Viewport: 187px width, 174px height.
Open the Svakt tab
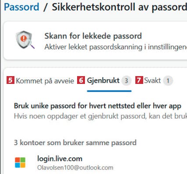click(x=152, y=80)
